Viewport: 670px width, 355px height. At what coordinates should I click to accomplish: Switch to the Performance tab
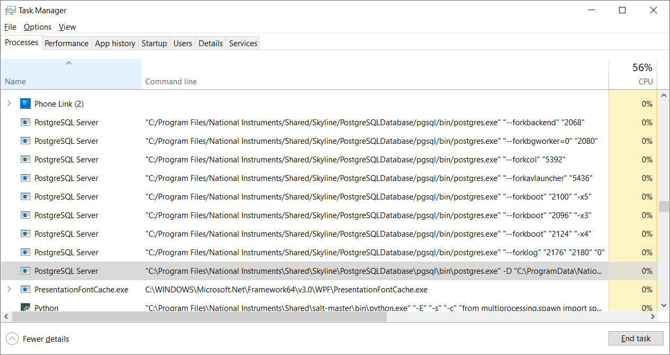pyautogui.click(x=66, y=44)
